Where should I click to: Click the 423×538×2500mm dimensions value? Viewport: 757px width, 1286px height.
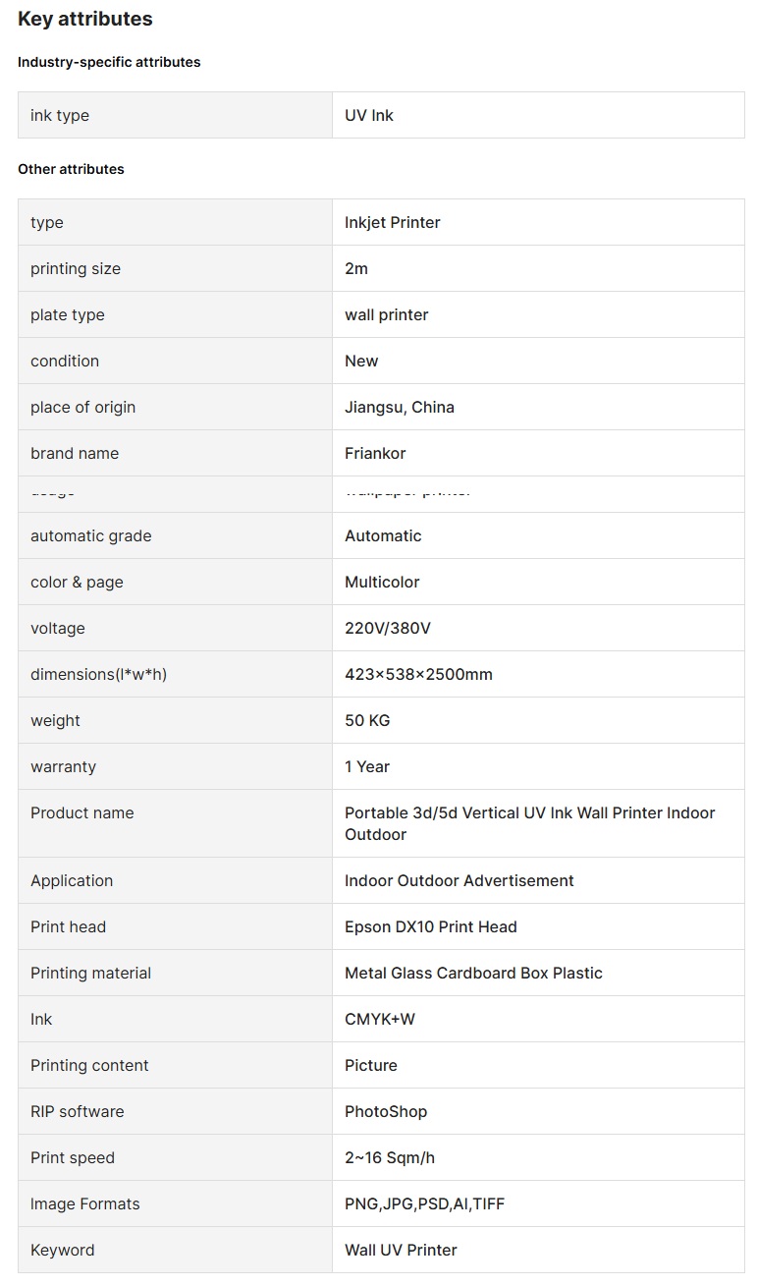pyautogui.click(x=418, y=674)
